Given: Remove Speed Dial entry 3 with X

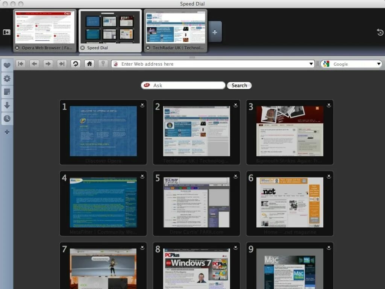Looking at the screenshot, I should pyautogui.click(x=329, y=105).
